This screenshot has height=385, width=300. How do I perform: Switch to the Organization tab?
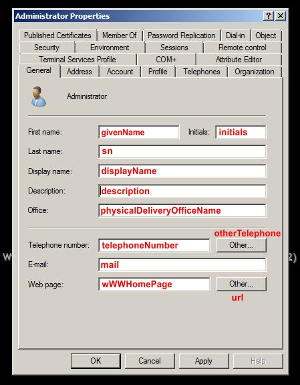(x=255, y=72)
